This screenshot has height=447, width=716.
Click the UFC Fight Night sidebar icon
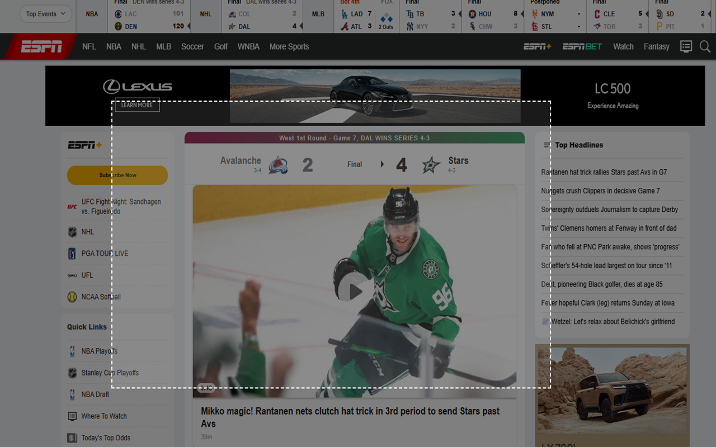[72, 207]
